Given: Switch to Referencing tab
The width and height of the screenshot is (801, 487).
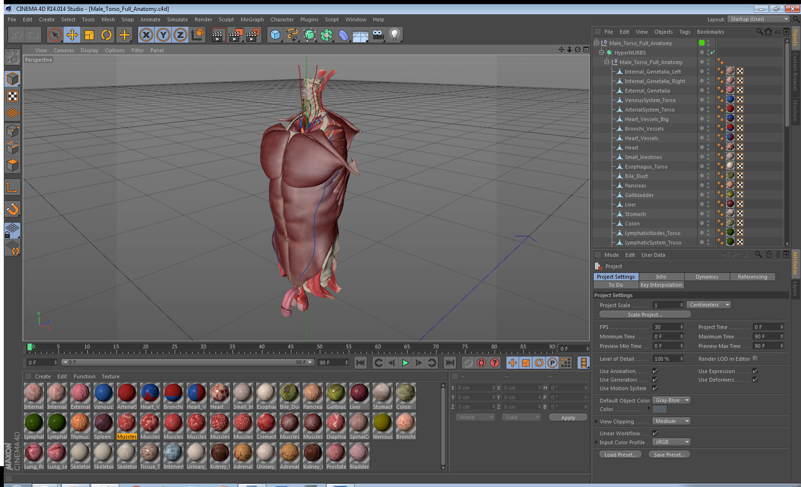Looking at the screenshot, I should coord(752,277).
